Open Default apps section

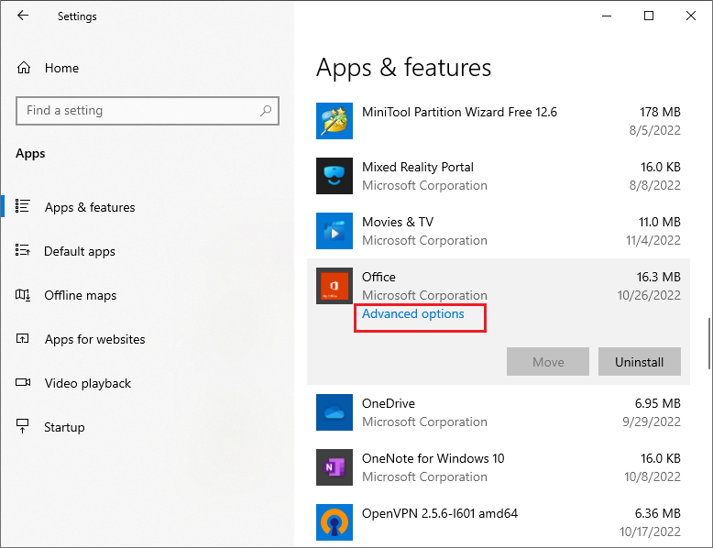click(x=80, y=251)
